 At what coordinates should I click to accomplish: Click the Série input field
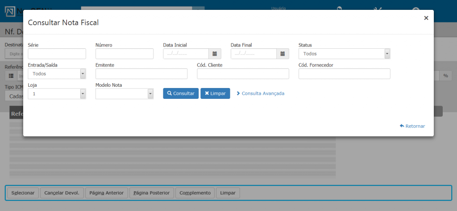point(57,54)
